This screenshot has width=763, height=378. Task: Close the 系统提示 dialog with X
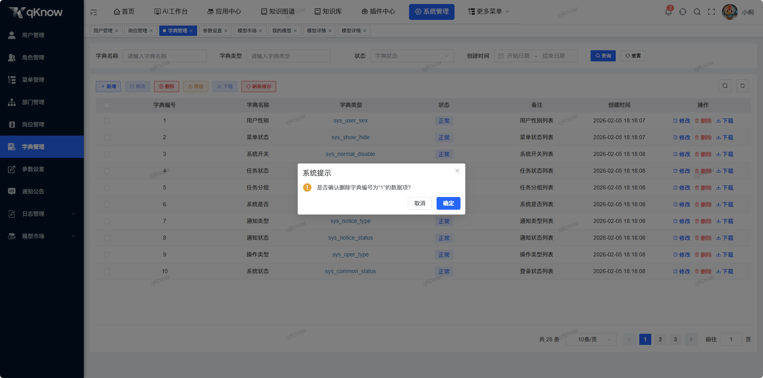pyautogui.click(x=457, y=171)
